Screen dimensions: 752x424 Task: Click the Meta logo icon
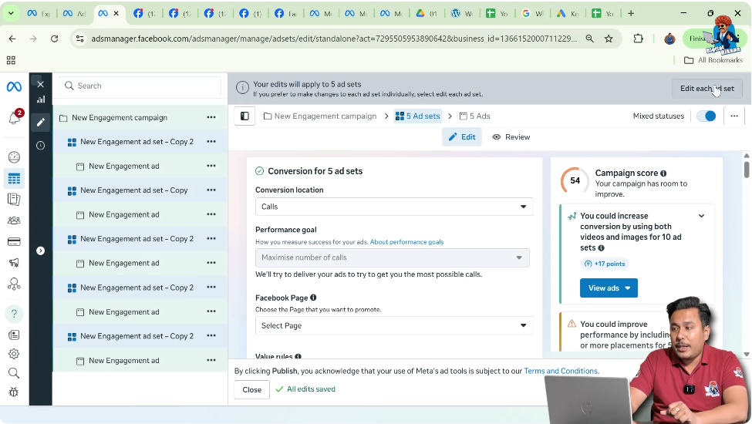(14, 87)
